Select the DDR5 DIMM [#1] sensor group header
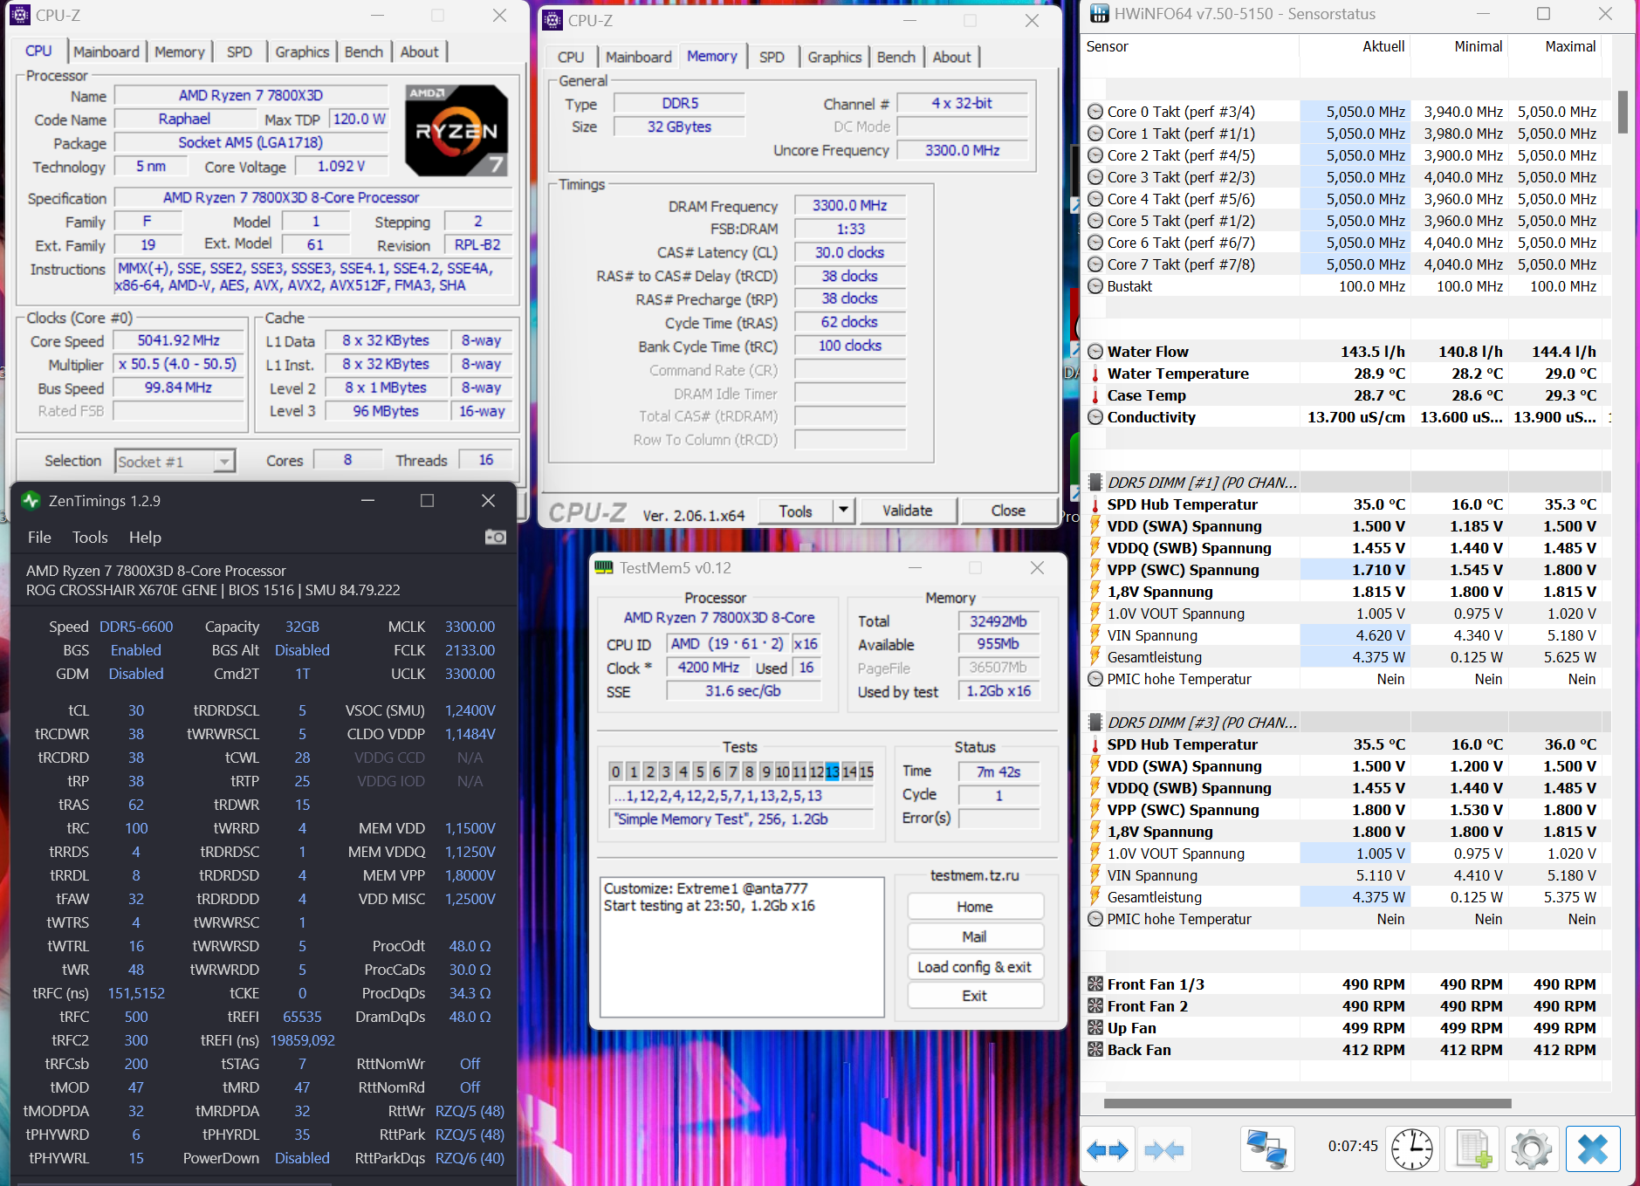This screenshot has width=1640, height=1186. coord(1348,483)
